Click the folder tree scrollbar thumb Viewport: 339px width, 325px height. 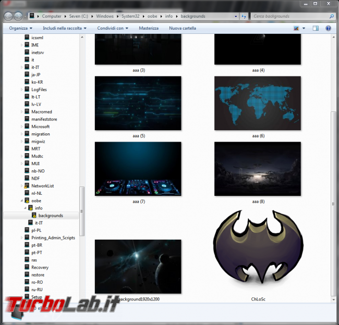[82, 211]
